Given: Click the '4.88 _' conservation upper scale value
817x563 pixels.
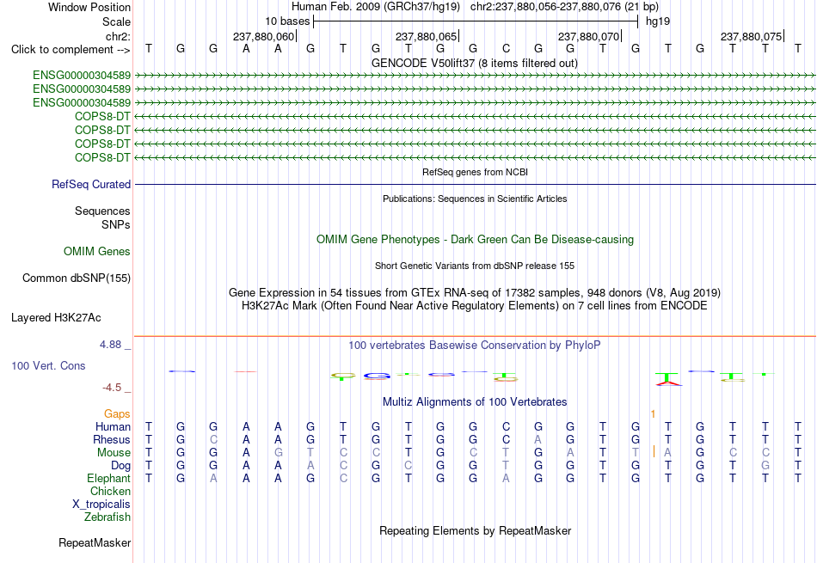Looking at the screenshot, I should click(x=115, y=345).
